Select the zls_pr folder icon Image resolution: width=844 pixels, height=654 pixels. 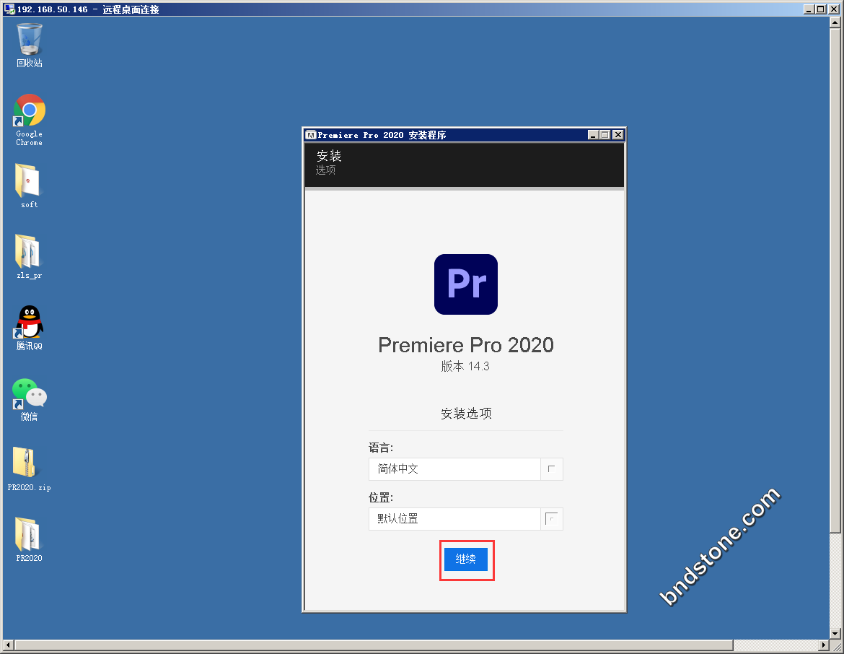pyautogui.click(x=29, y=252)
